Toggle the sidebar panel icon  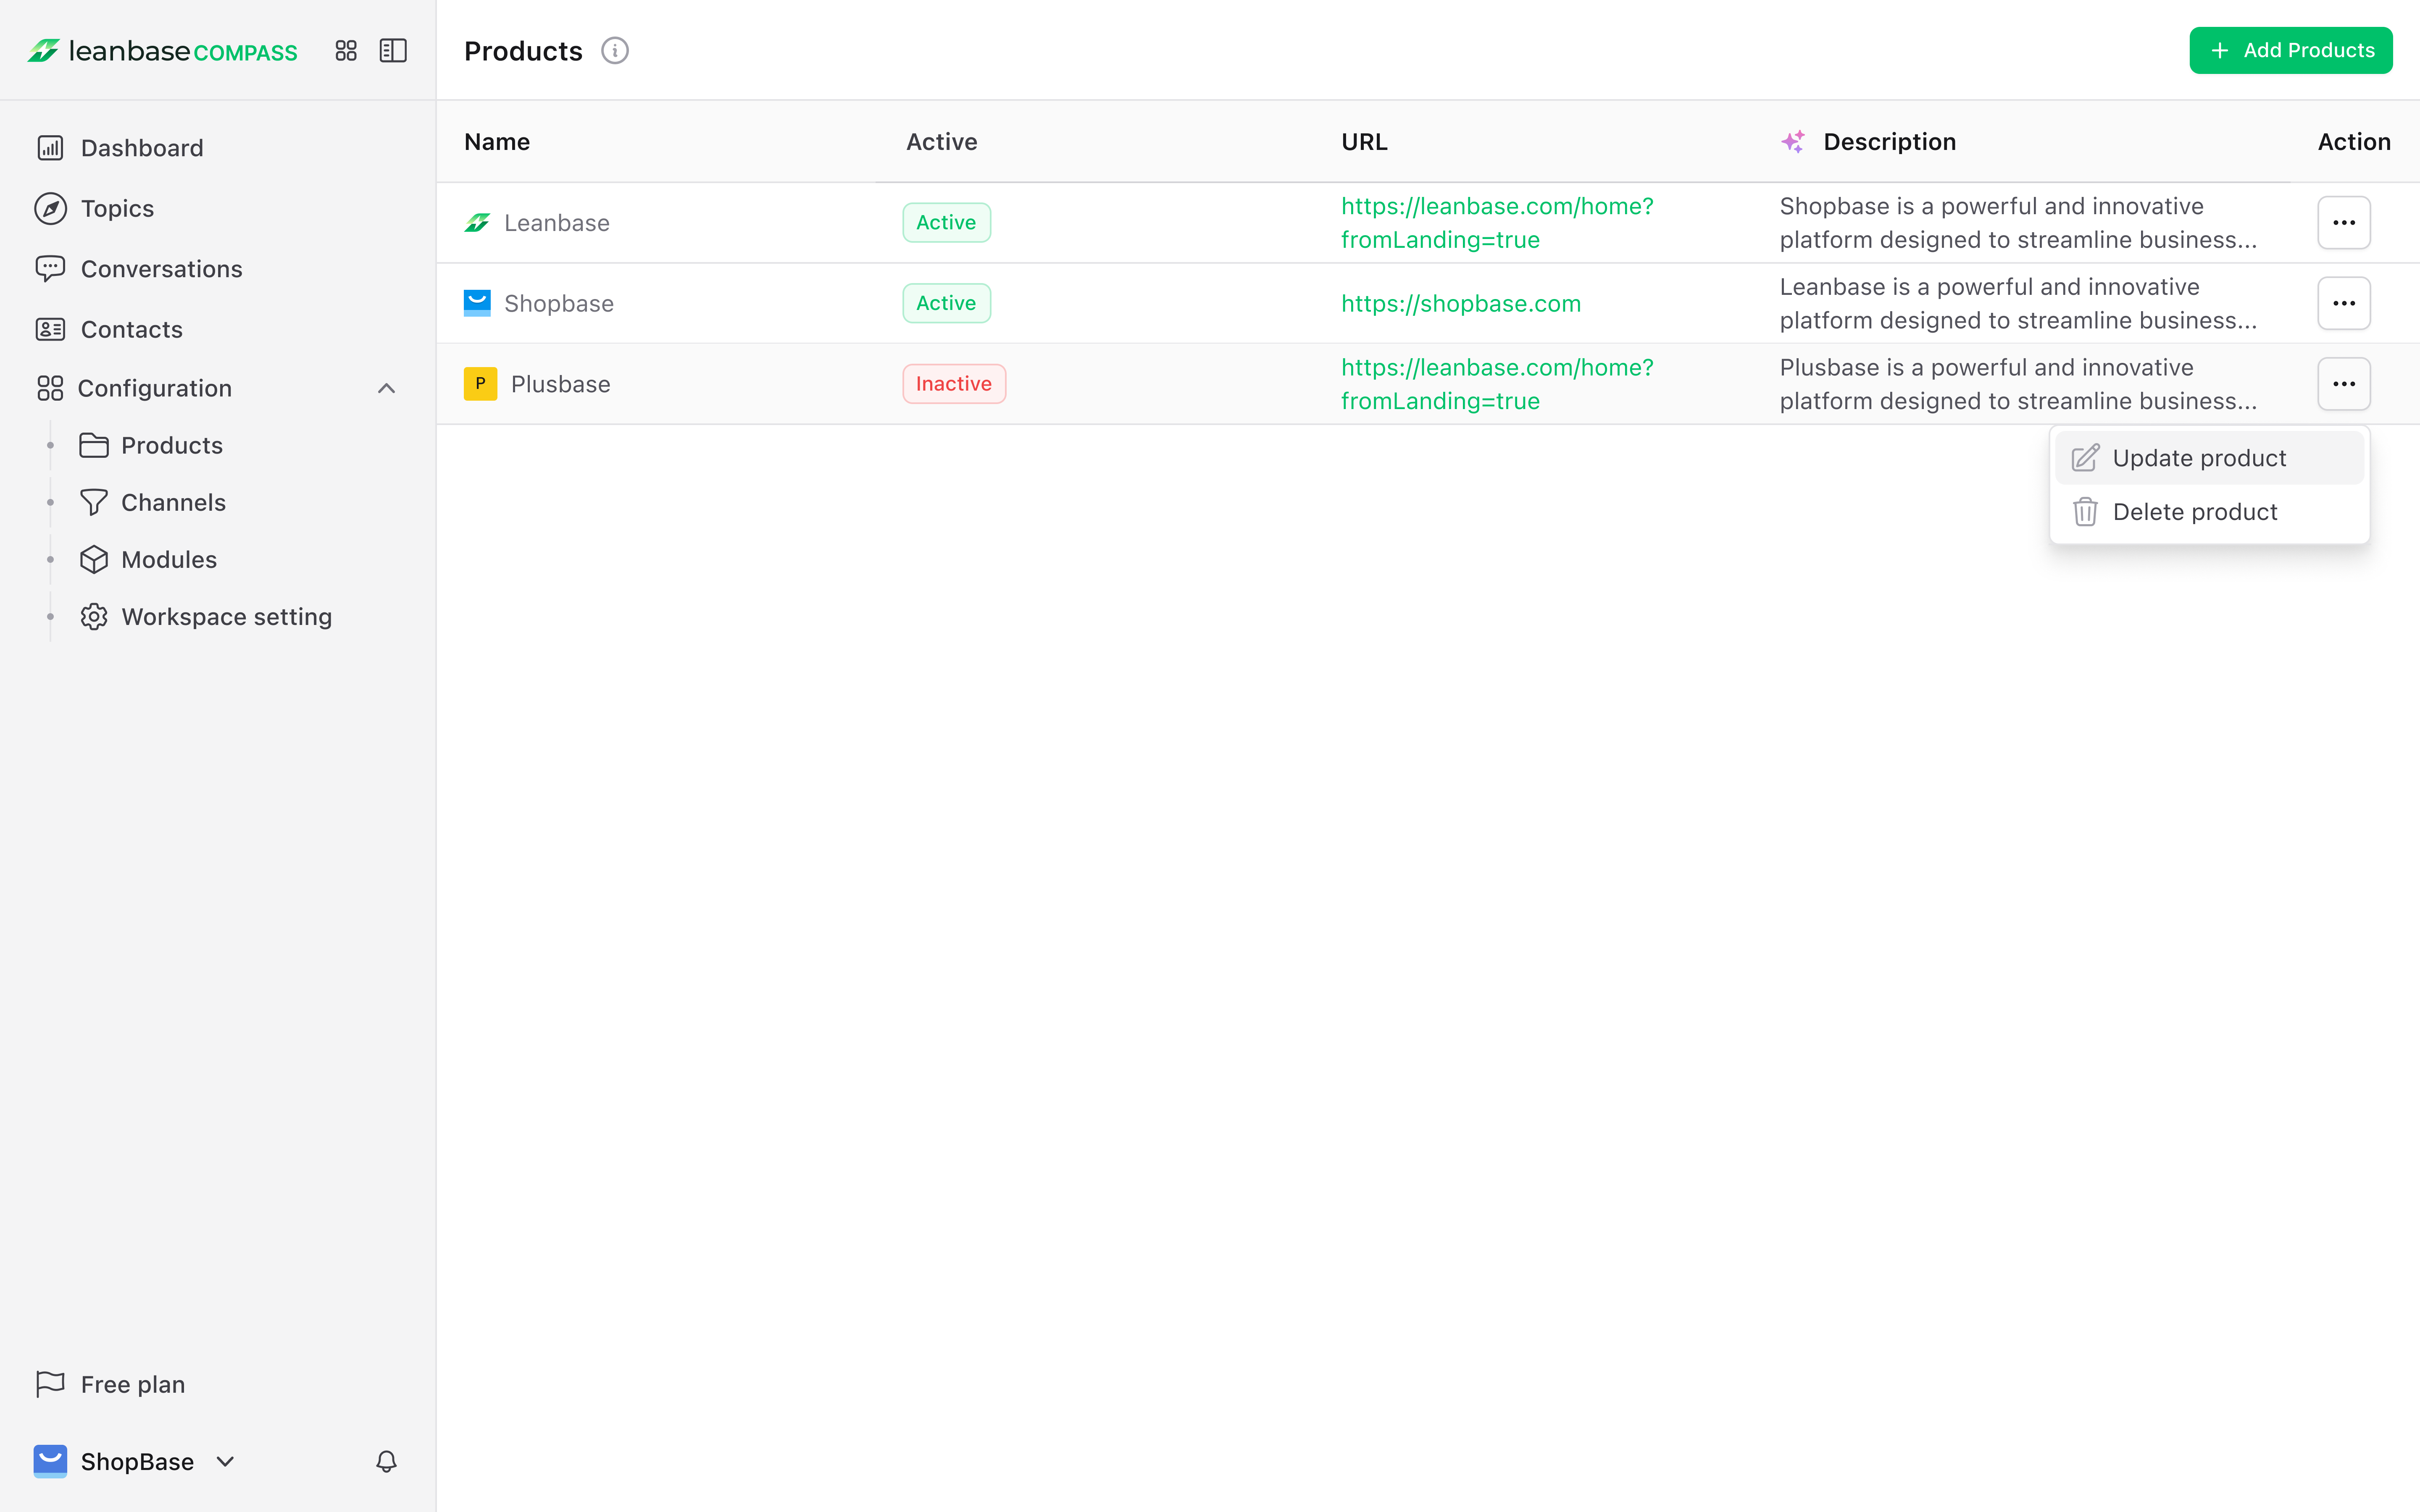click(x=393, y=51)
